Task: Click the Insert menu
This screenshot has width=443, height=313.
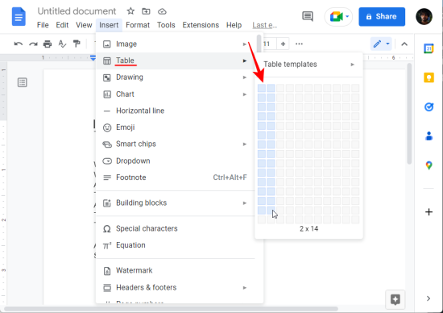Action: (109, 25)
